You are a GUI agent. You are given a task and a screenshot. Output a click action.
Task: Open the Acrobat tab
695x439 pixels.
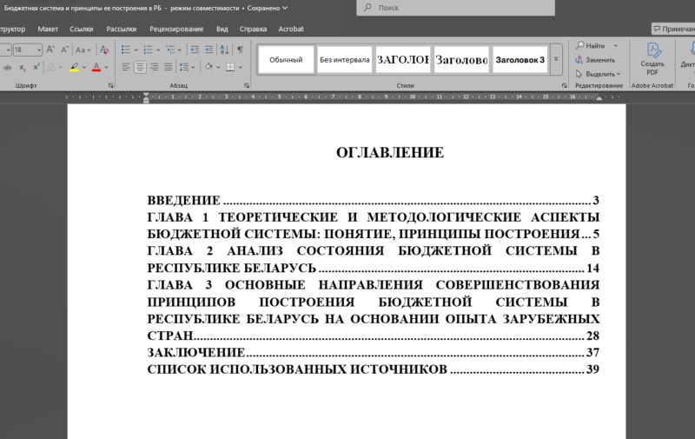[x=291, y=29]
